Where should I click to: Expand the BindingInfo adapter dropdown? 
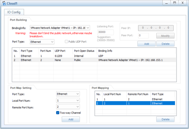tap(88, 28)
